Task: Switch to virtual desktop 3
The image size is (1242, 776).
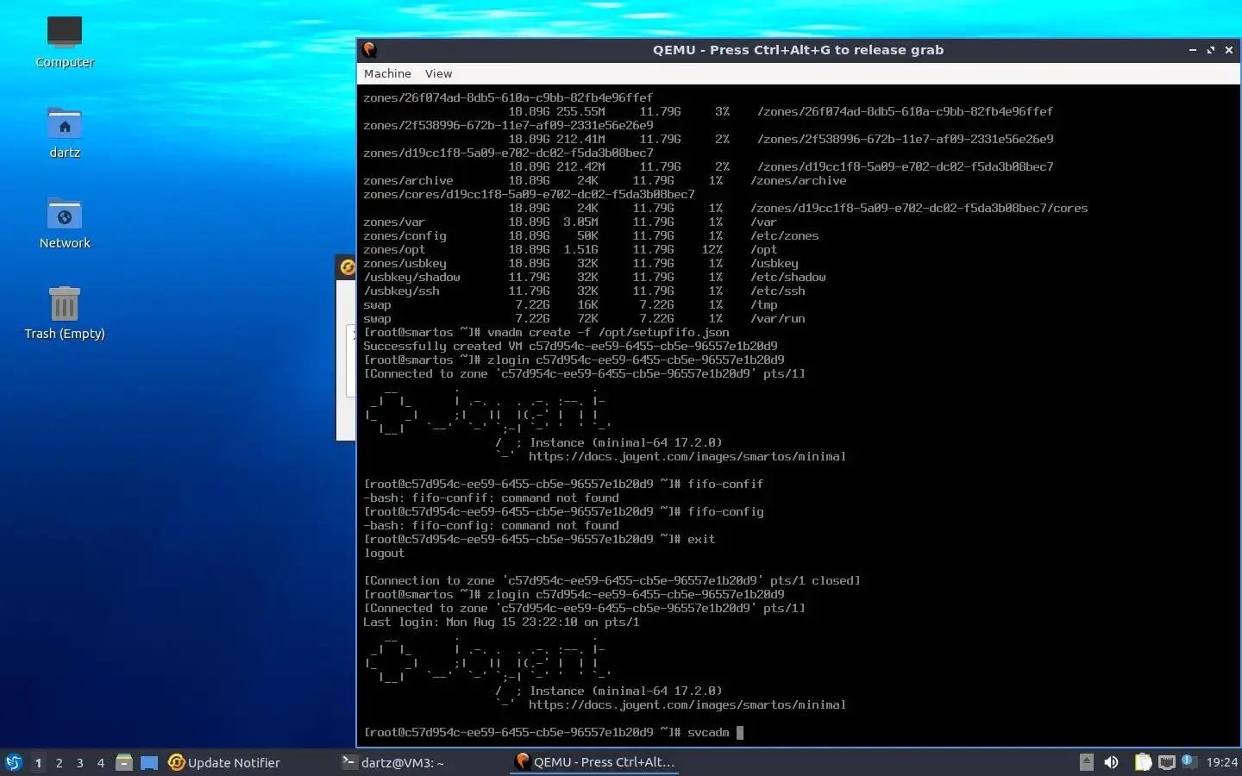Action: point(79,763)
